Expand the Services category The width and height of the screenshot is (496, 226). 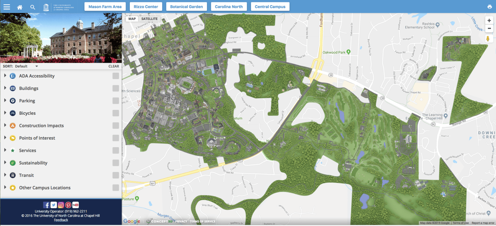[5, 150]
